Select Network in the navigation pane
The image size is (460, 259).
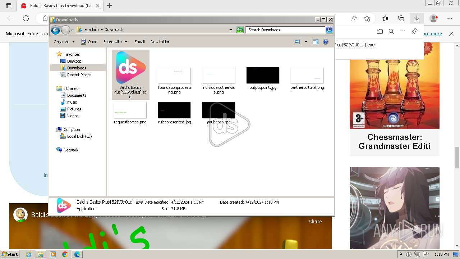click(71, 150)
